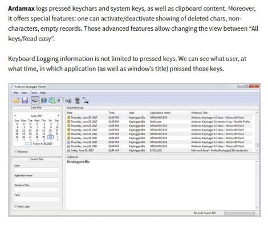This screenshot has width=268, height=228.
Task: Click the Clipboard pane scrollbar up arrow
Action: pyautogui.click(x=257, y=162)
